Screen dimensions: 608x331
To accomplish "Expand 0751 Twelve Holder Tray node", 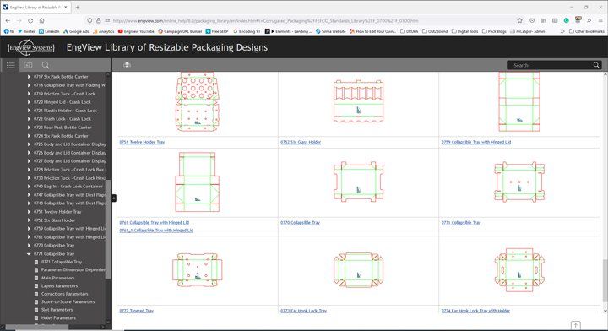I will click(29, 212).
